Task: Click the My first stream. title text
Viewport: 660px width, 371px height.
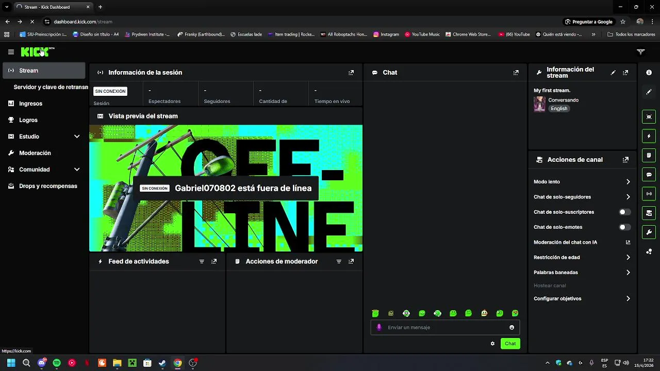Action: tap(552, 91)
